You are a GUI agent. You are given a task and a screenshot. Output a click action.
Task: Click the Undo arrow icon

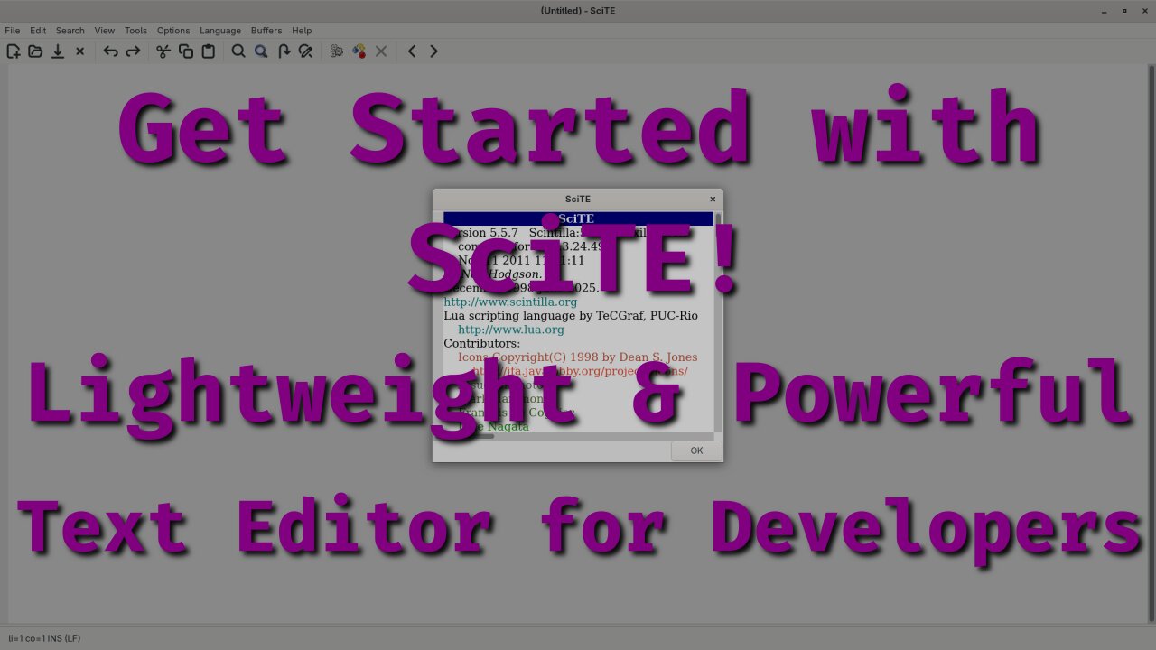coord(110,51)
